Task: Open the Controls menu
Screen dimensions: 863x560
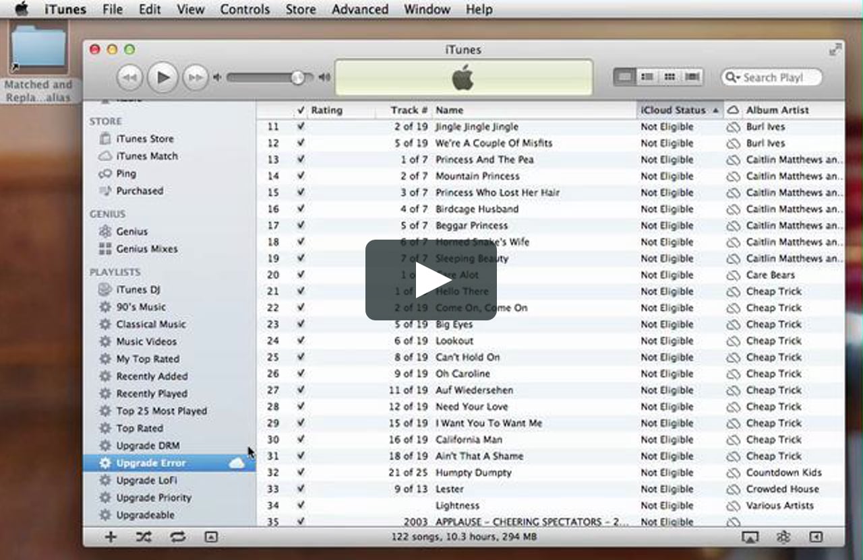Action: (245, 9)
